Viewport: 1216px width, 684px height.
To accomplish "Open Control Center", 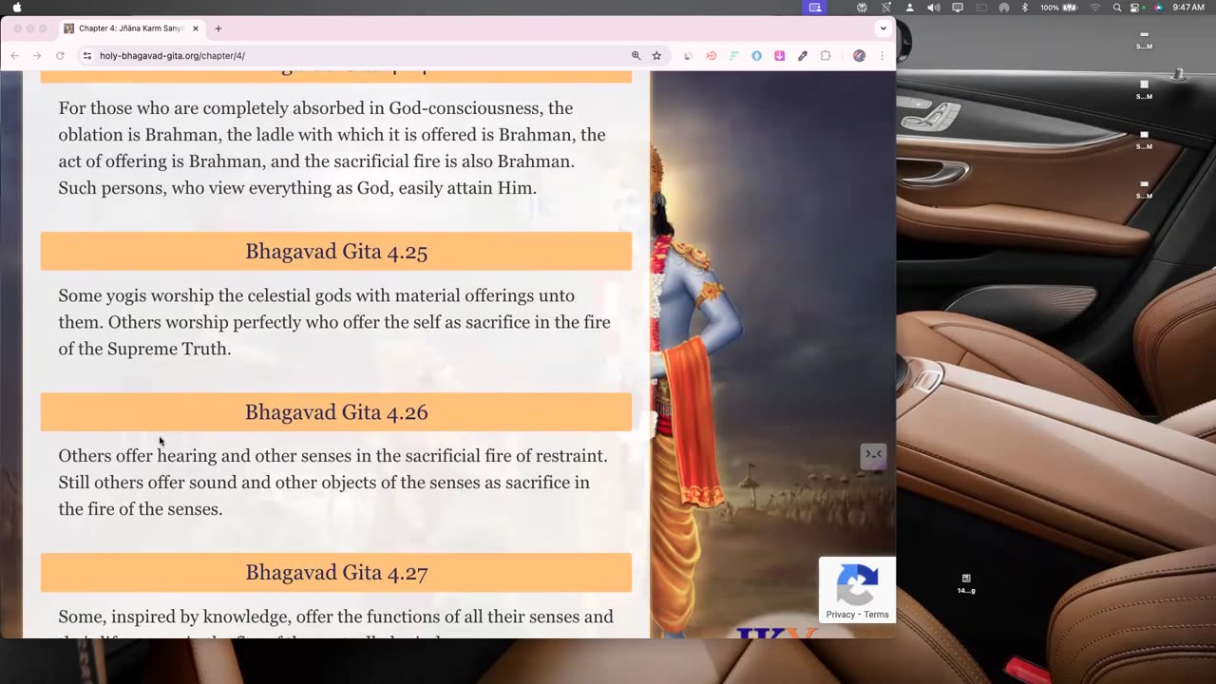I will [1135, 8].
